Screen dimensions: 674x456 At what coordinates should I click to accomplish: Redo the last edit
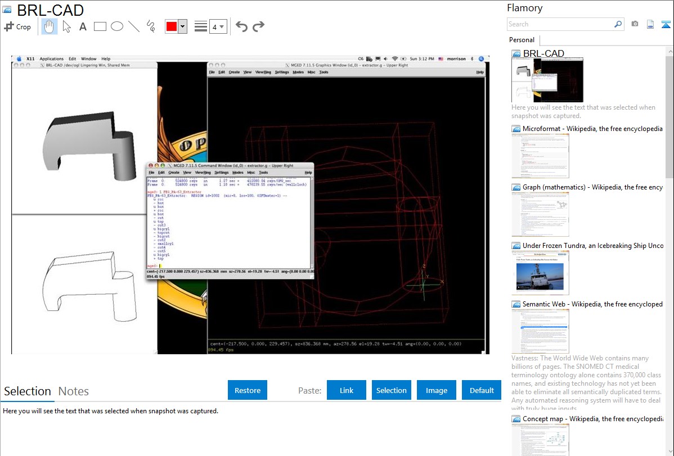(x=258, y=26)
